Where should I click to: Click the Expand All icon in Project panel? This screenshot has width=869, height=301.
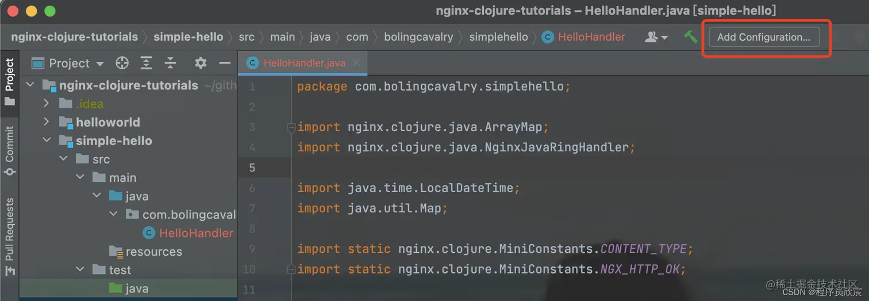tap(147, 63)
